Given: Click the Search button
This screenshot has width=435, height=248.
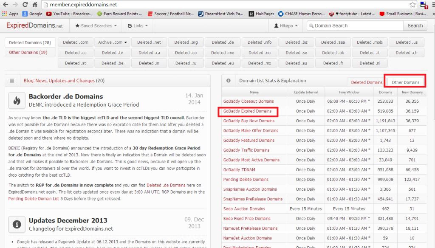Looking at the screenshot, I should pos(415,26).
